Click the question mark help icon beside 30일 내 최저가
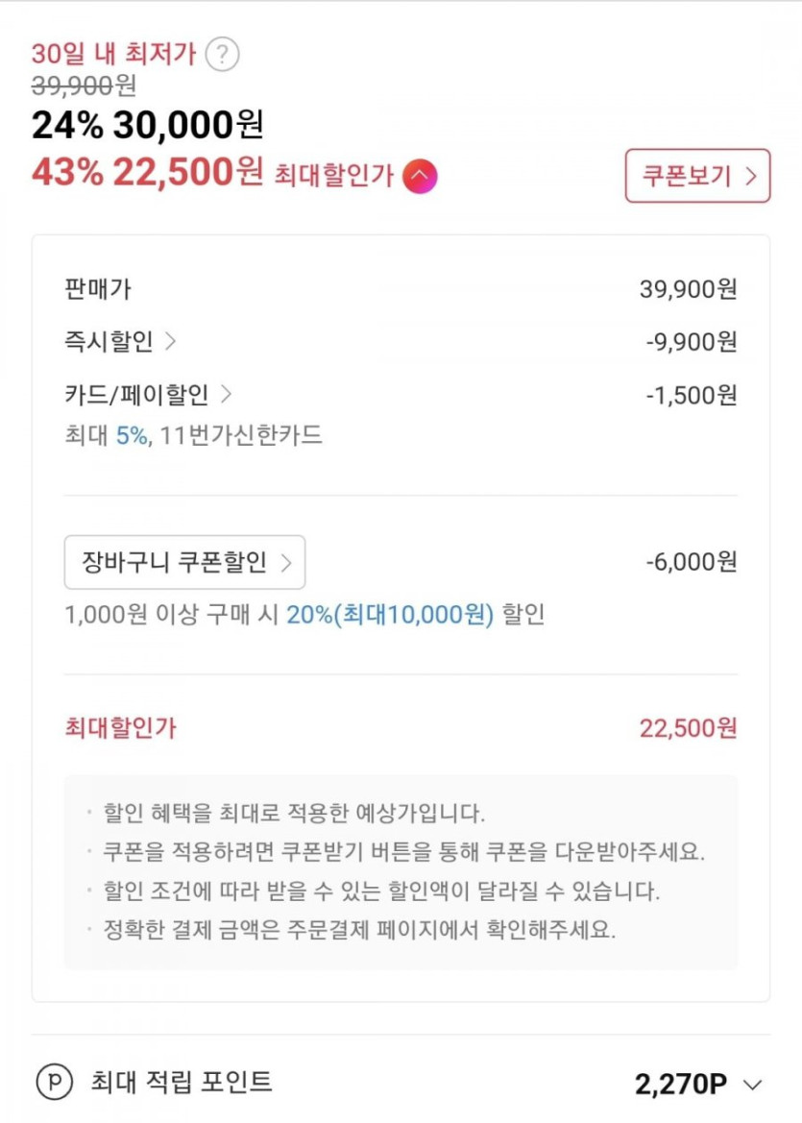 click(223, 54)
